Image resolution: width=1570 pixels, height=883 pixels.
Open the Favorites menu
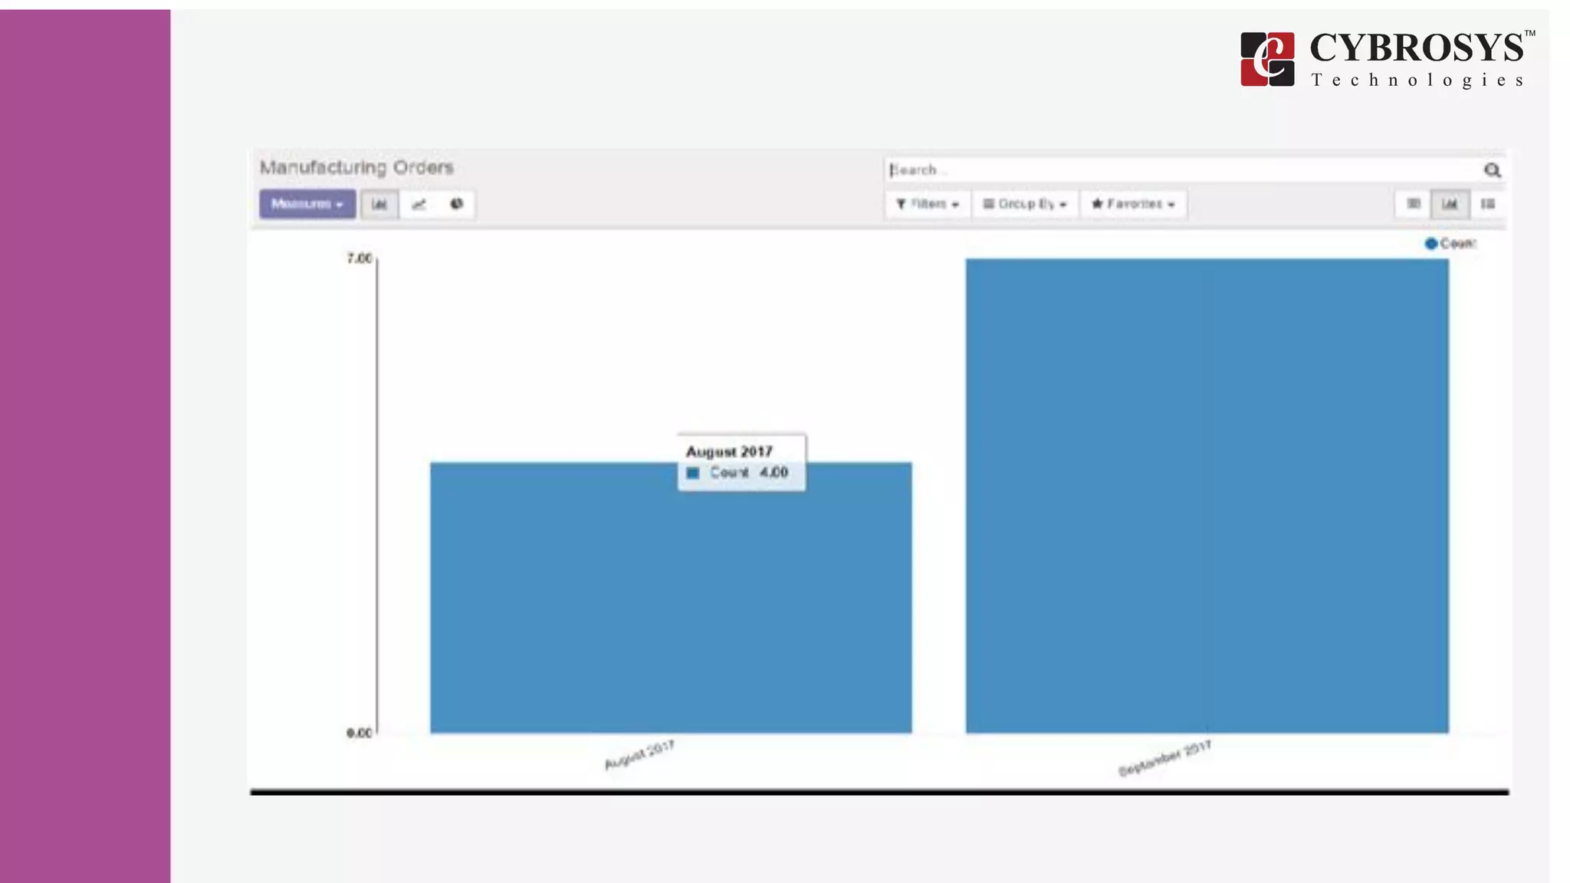(x=1133, y=204)
